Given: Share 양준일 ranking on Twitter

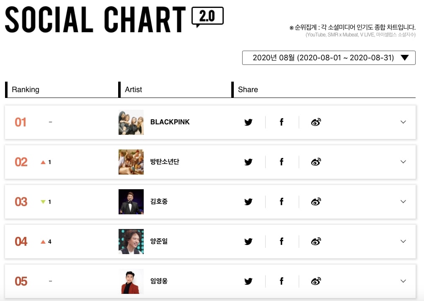Looking at the screenshot, I should point(248,241).
